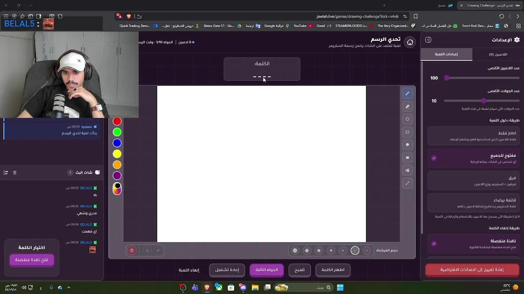
Task: Choose the smallest brush size
Action: coord(367,250)
